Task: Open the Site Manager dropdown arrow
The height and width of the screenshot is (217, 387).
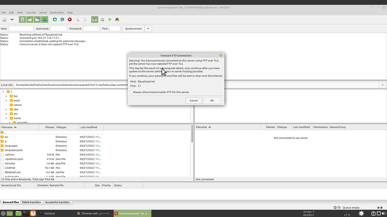Action: tap(12, 19)
